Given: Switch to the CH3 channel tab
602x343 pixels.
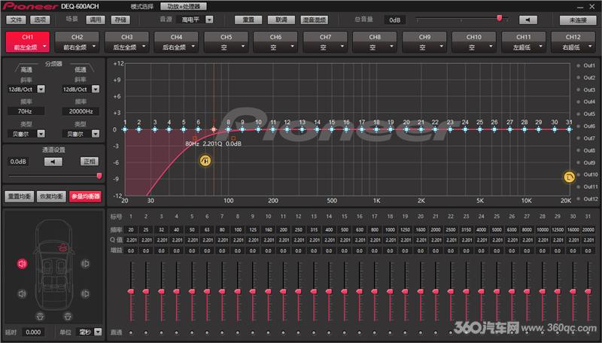Looking at the screenshot, I should click(126, 42).
